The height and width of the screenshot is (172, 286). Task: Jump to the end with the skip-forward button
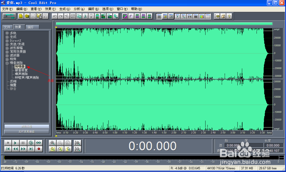[x=31, y=149]
